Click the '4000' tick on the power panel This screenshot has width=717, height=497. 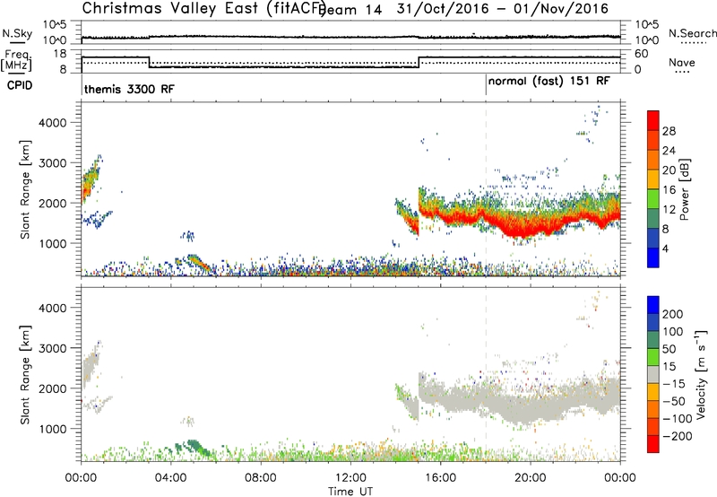52,123
